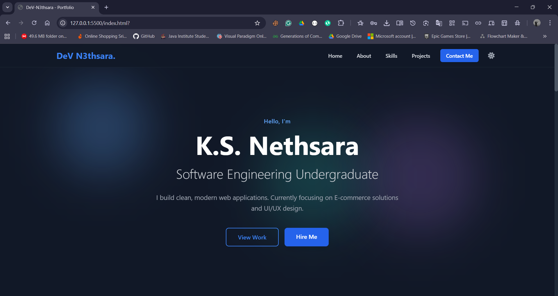Open the tab search dropdown arrow

7,7
